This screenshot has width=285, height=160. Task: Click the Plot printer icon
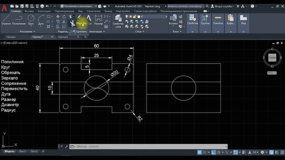tap(42, 6)
